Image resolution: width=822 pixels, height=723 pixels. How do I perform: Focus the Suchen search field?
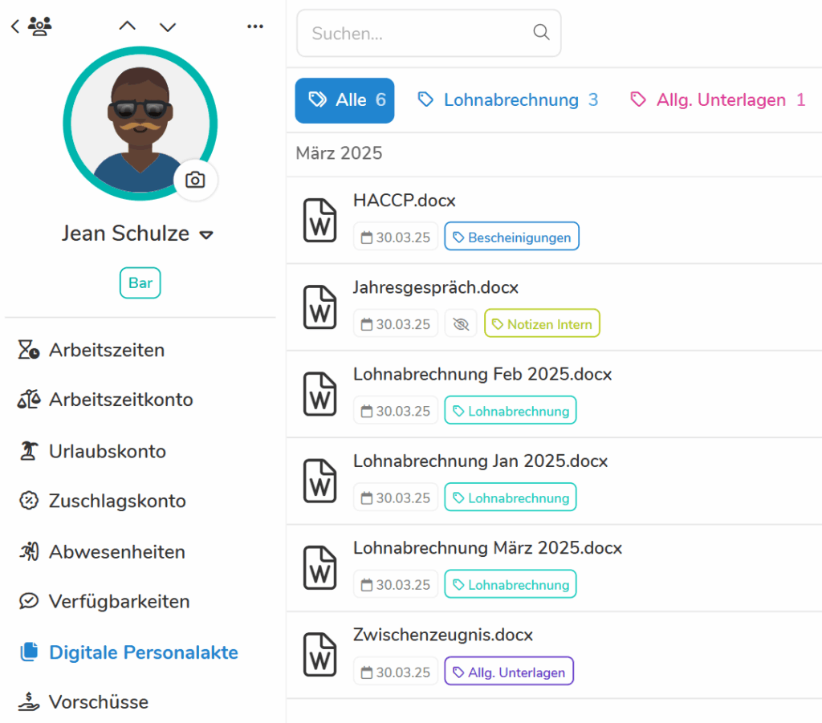point(429,33)
